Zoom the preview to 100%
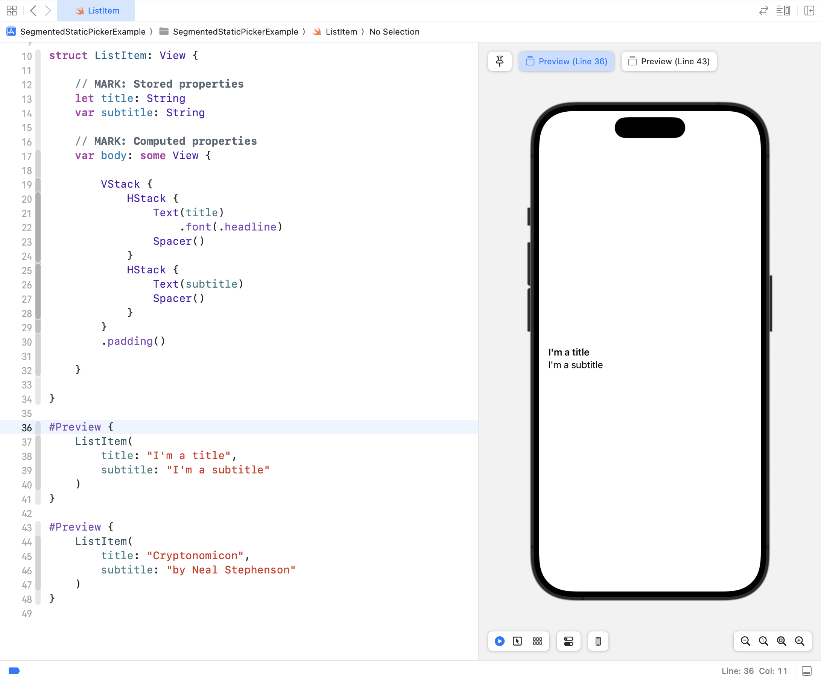This screenshot has width=821, height=681. (x=763, y=641)
